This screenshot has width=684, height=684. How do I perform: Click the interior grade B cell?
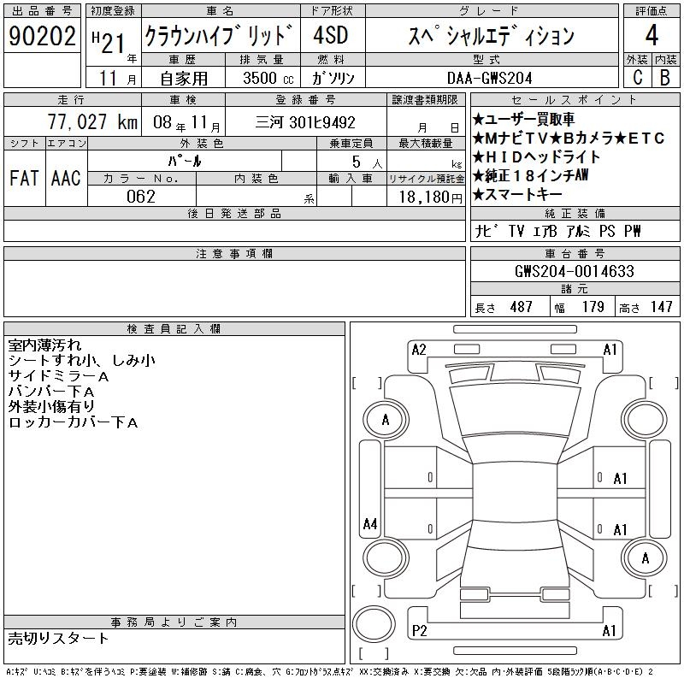(665, 77)
